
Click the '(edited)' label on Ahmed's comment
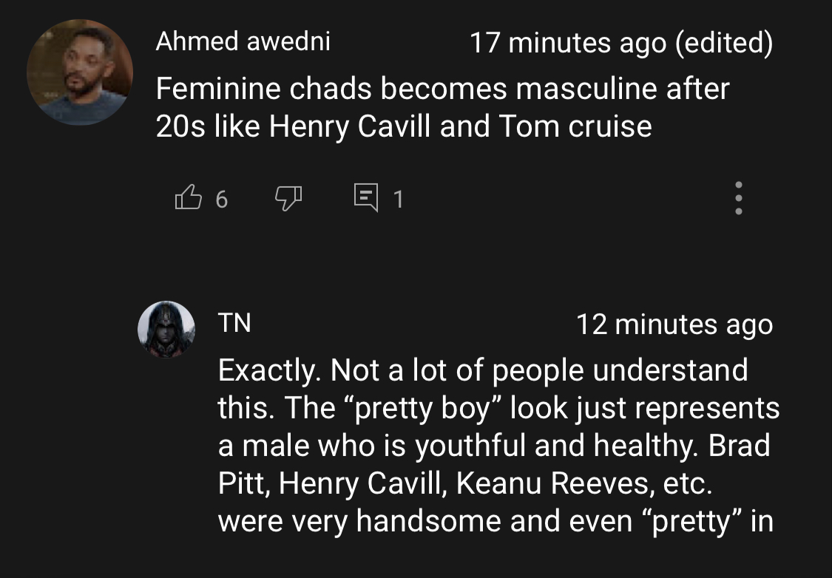724,42
